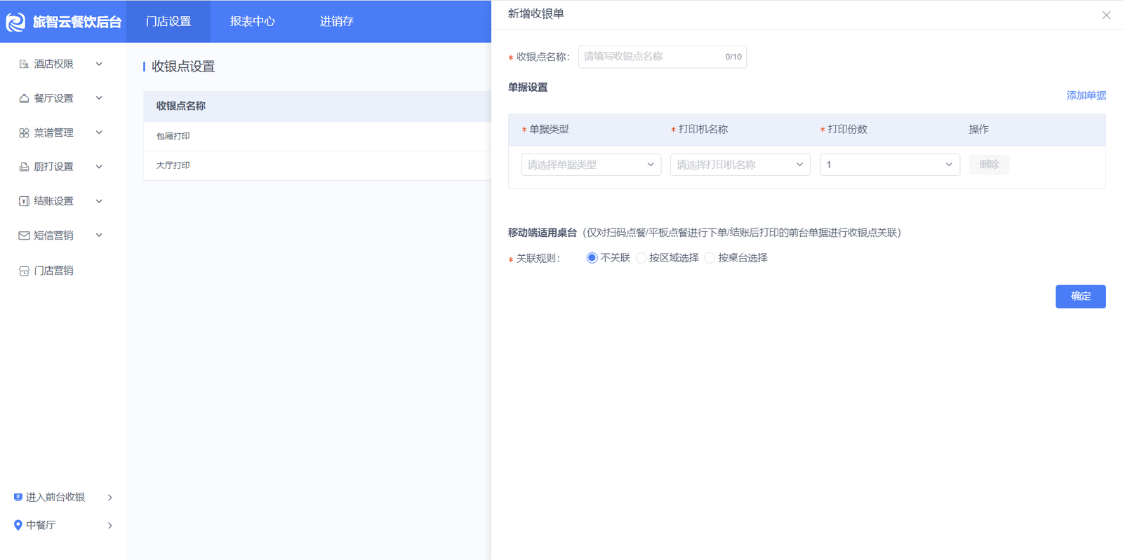This screenshot has width=1123, height=560.
Task: Click the 打印机名称 column header
Action: pyautogui.click(x=703, y=130)
